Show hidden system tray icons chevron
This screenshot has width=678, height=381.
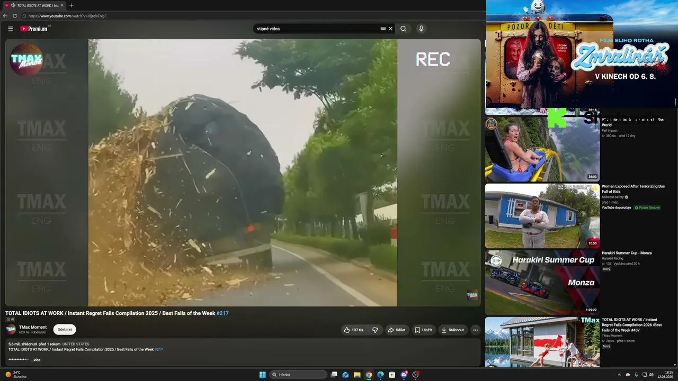619,375
